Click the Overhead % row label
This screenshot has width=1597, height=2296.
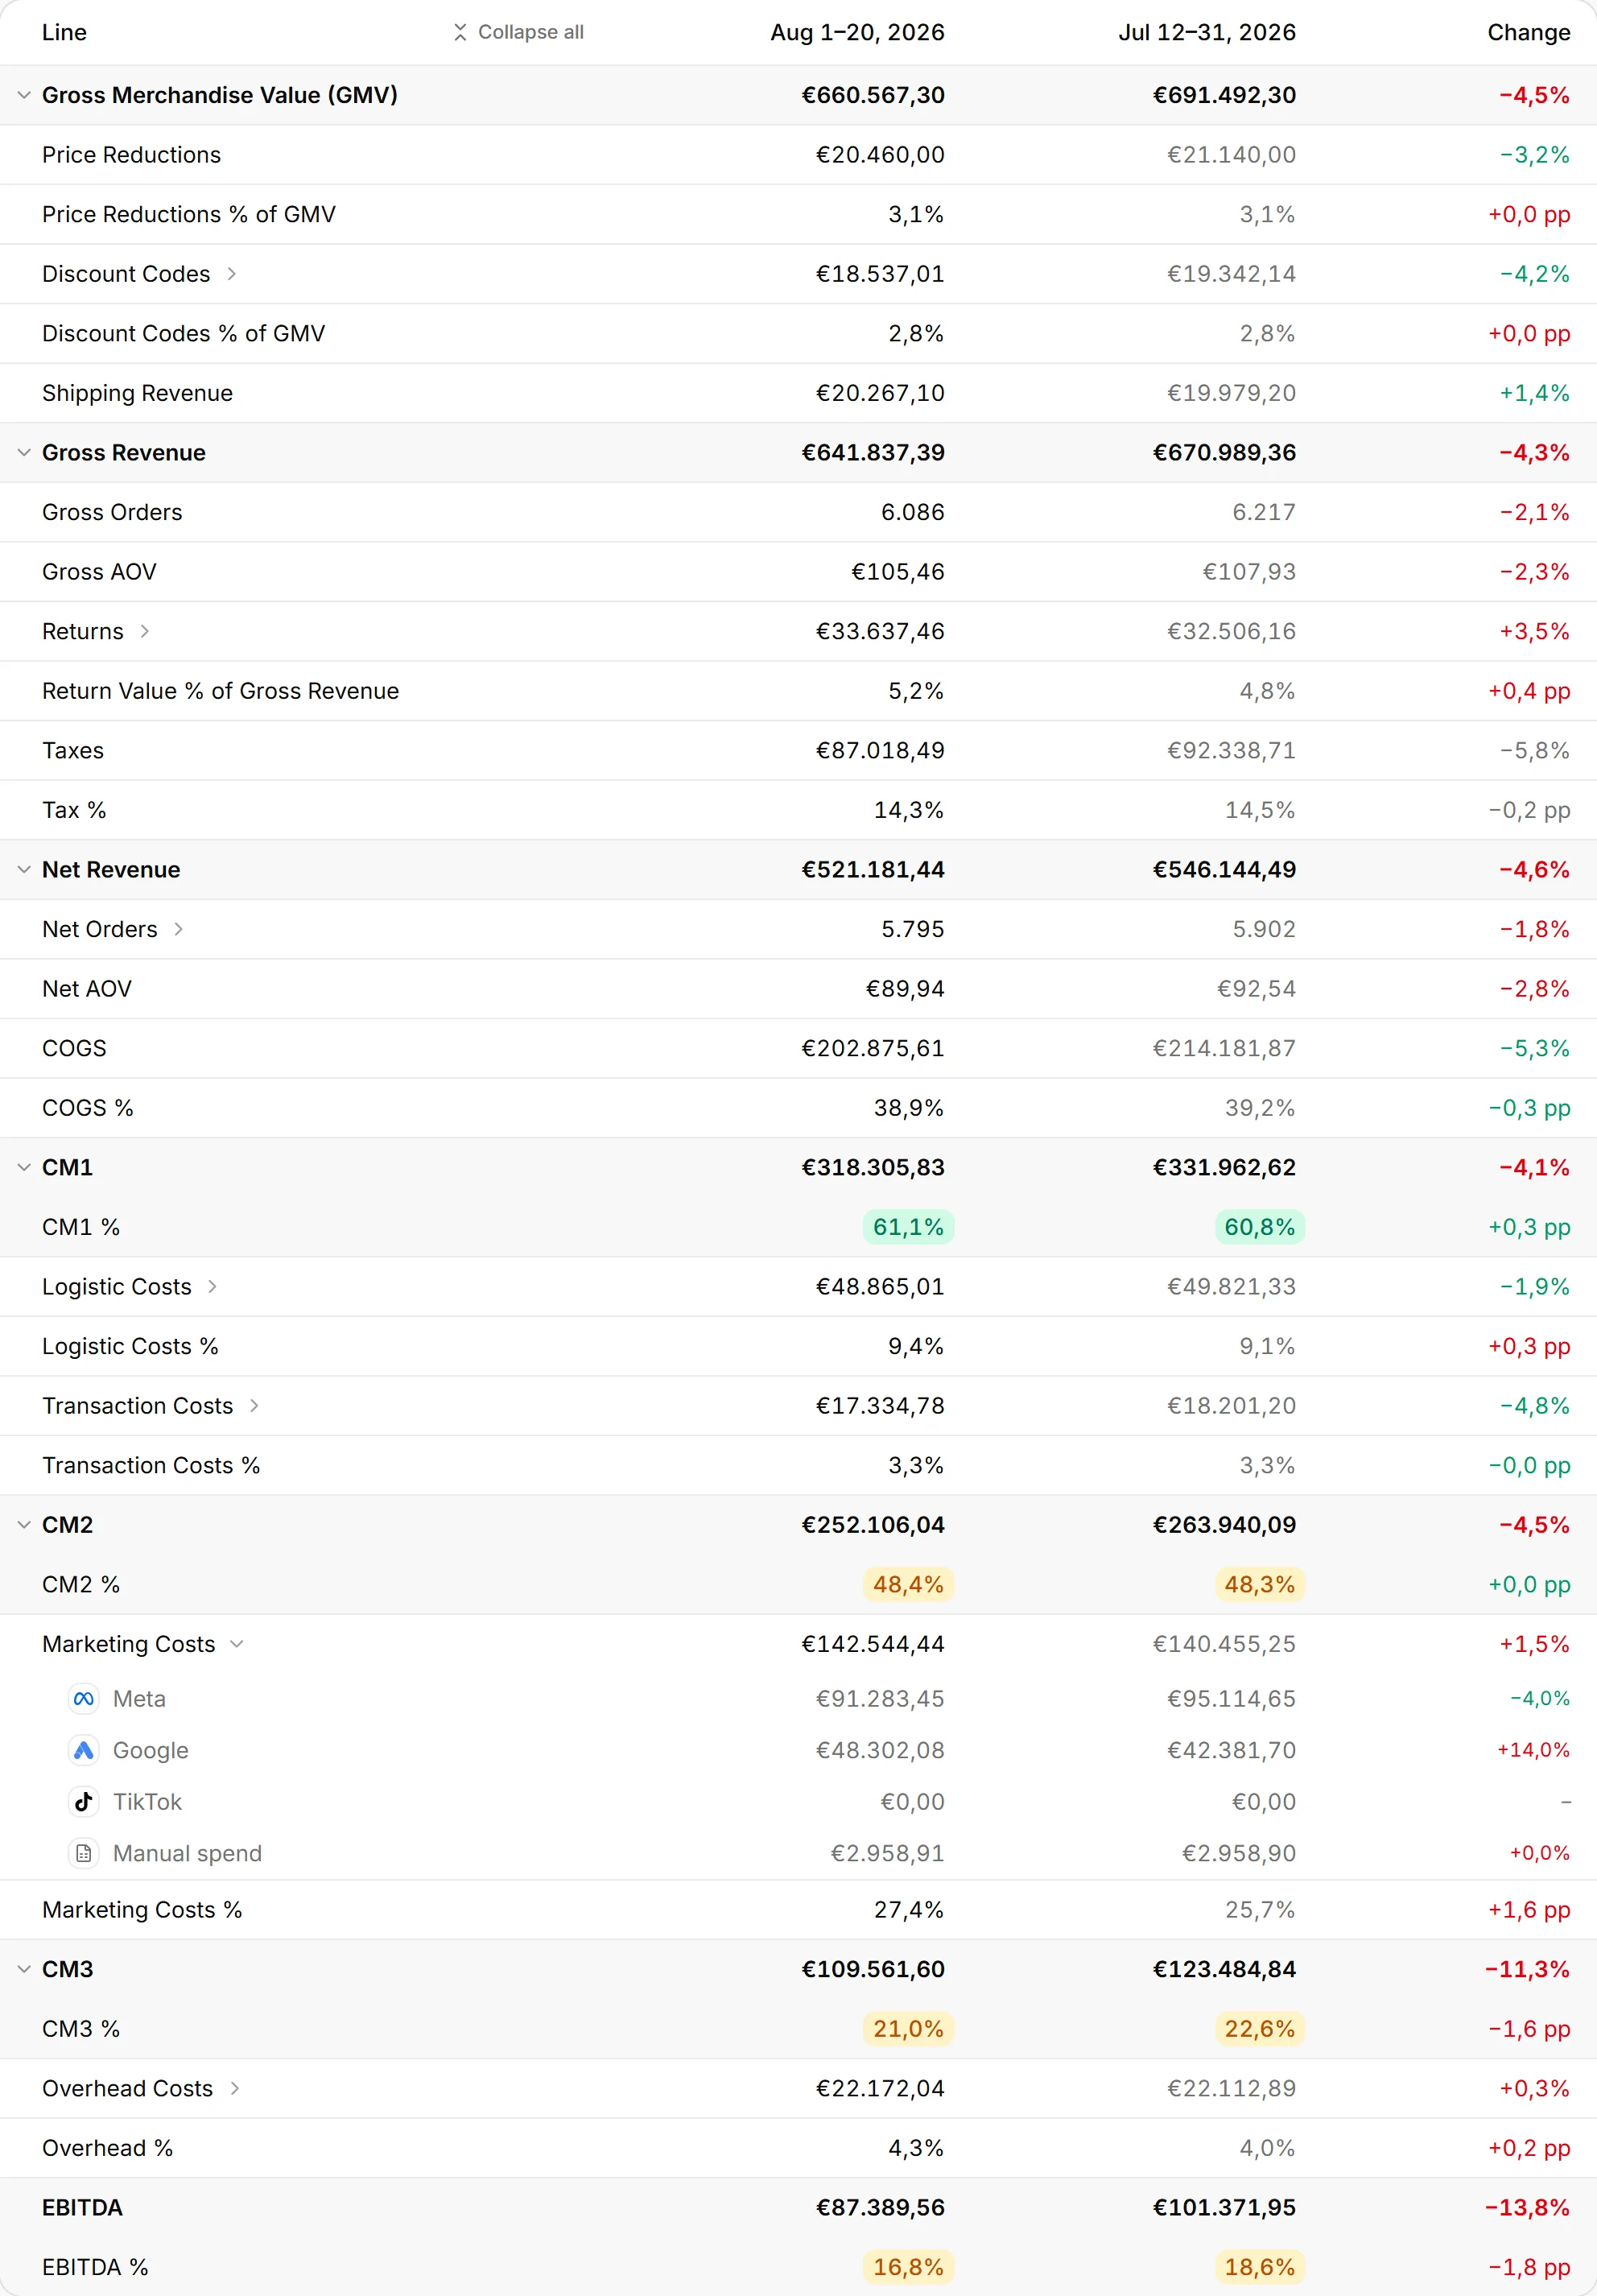pos(107,2148)
